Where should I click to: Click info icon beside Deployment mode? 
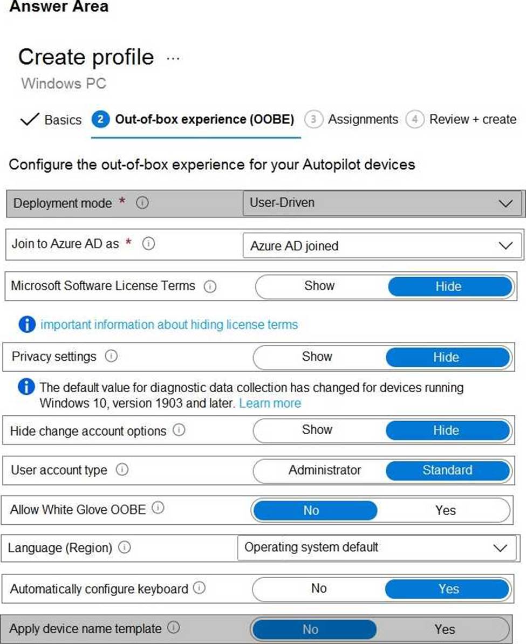(142, 203)
